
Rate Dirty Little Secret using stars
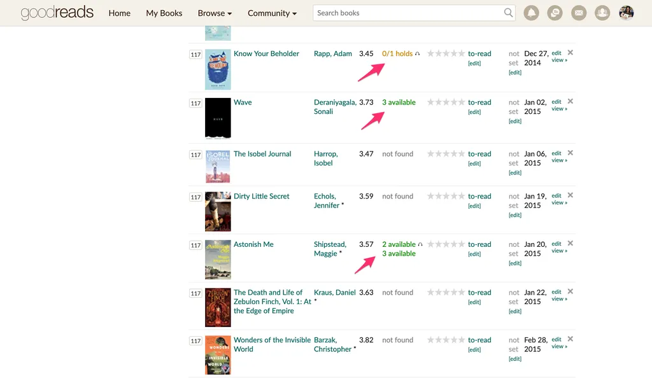pyautogui.click(x=446, y=195)
